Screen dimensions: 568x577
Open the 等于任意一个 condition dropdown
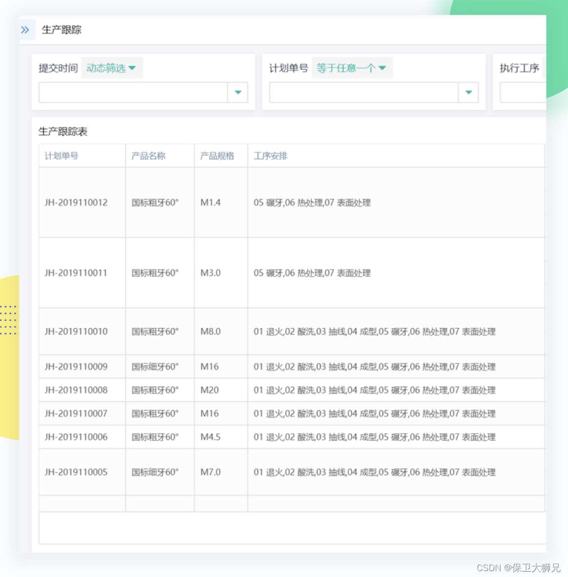[x=352, y=68]
